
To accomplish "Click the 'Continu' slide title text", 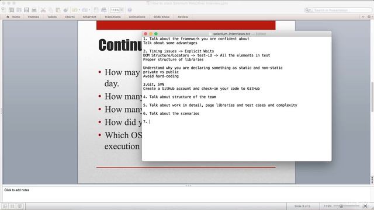I will (x=120, y=45).
